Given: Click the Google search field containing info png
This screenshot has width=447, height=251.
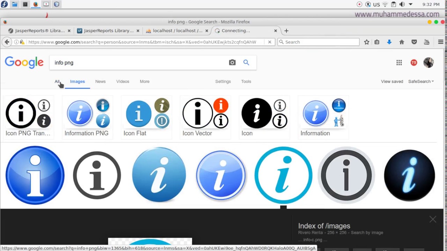Looking at the screenshot, I should 140,63.
